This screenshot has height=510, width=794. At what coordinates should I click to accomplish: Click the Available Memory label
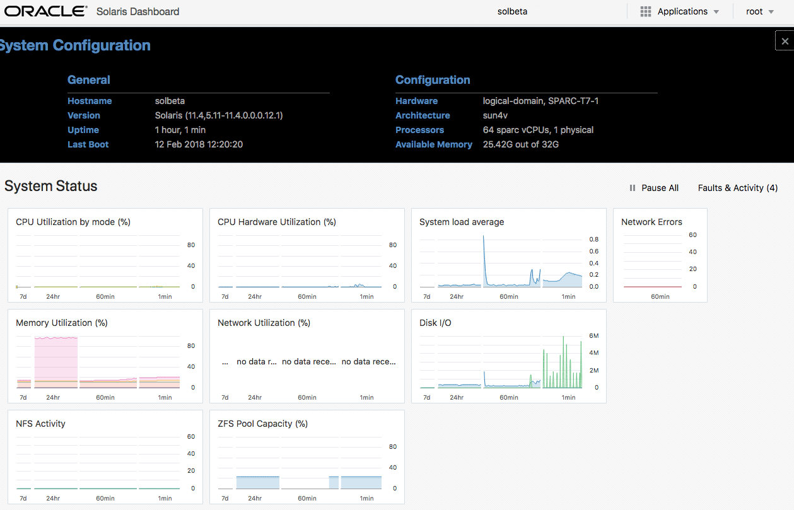click(434, 144)
